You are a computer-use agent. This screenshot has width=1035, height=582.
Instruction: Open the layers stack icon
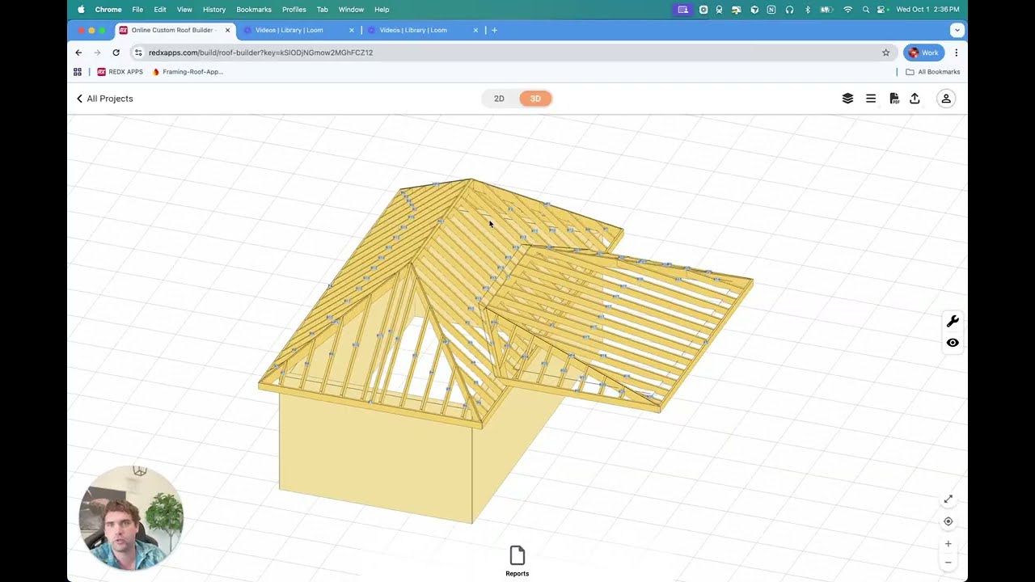pyautogui.click(x=847, y=99)
